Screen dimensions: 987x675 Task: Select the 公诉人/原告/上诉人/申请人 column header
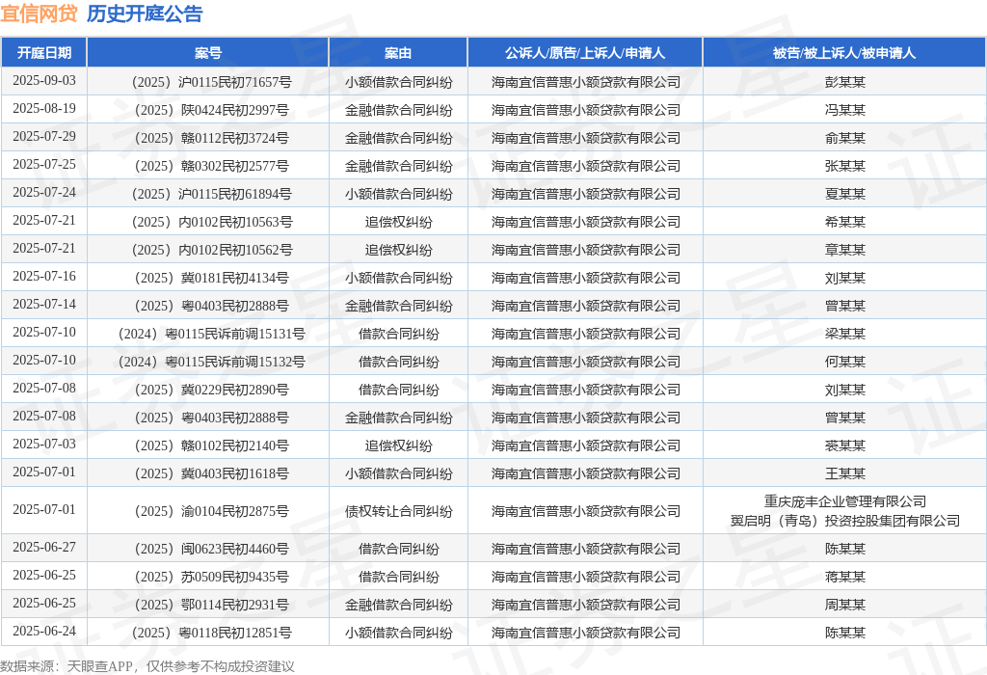pos(585,53)
